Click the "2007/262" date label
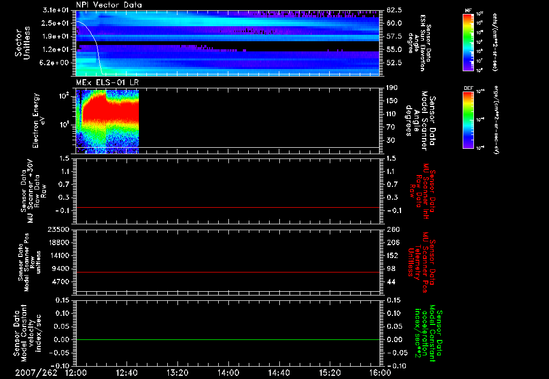 pos(36,373)
